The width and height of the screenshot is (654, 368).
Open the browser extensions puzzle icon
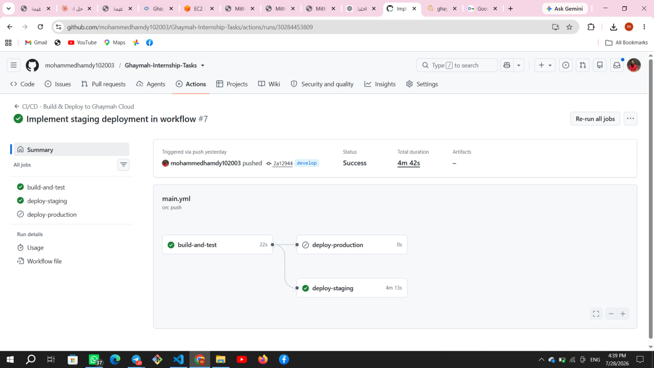click(x=591, y=27)
